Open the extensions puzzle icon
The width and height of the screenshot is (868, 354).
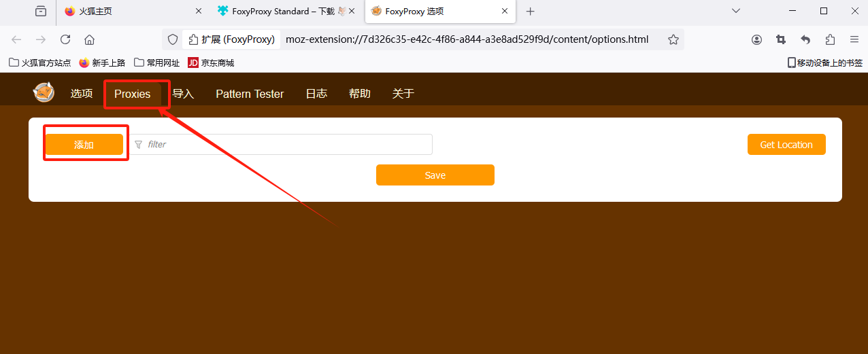(x=830, y=39)
